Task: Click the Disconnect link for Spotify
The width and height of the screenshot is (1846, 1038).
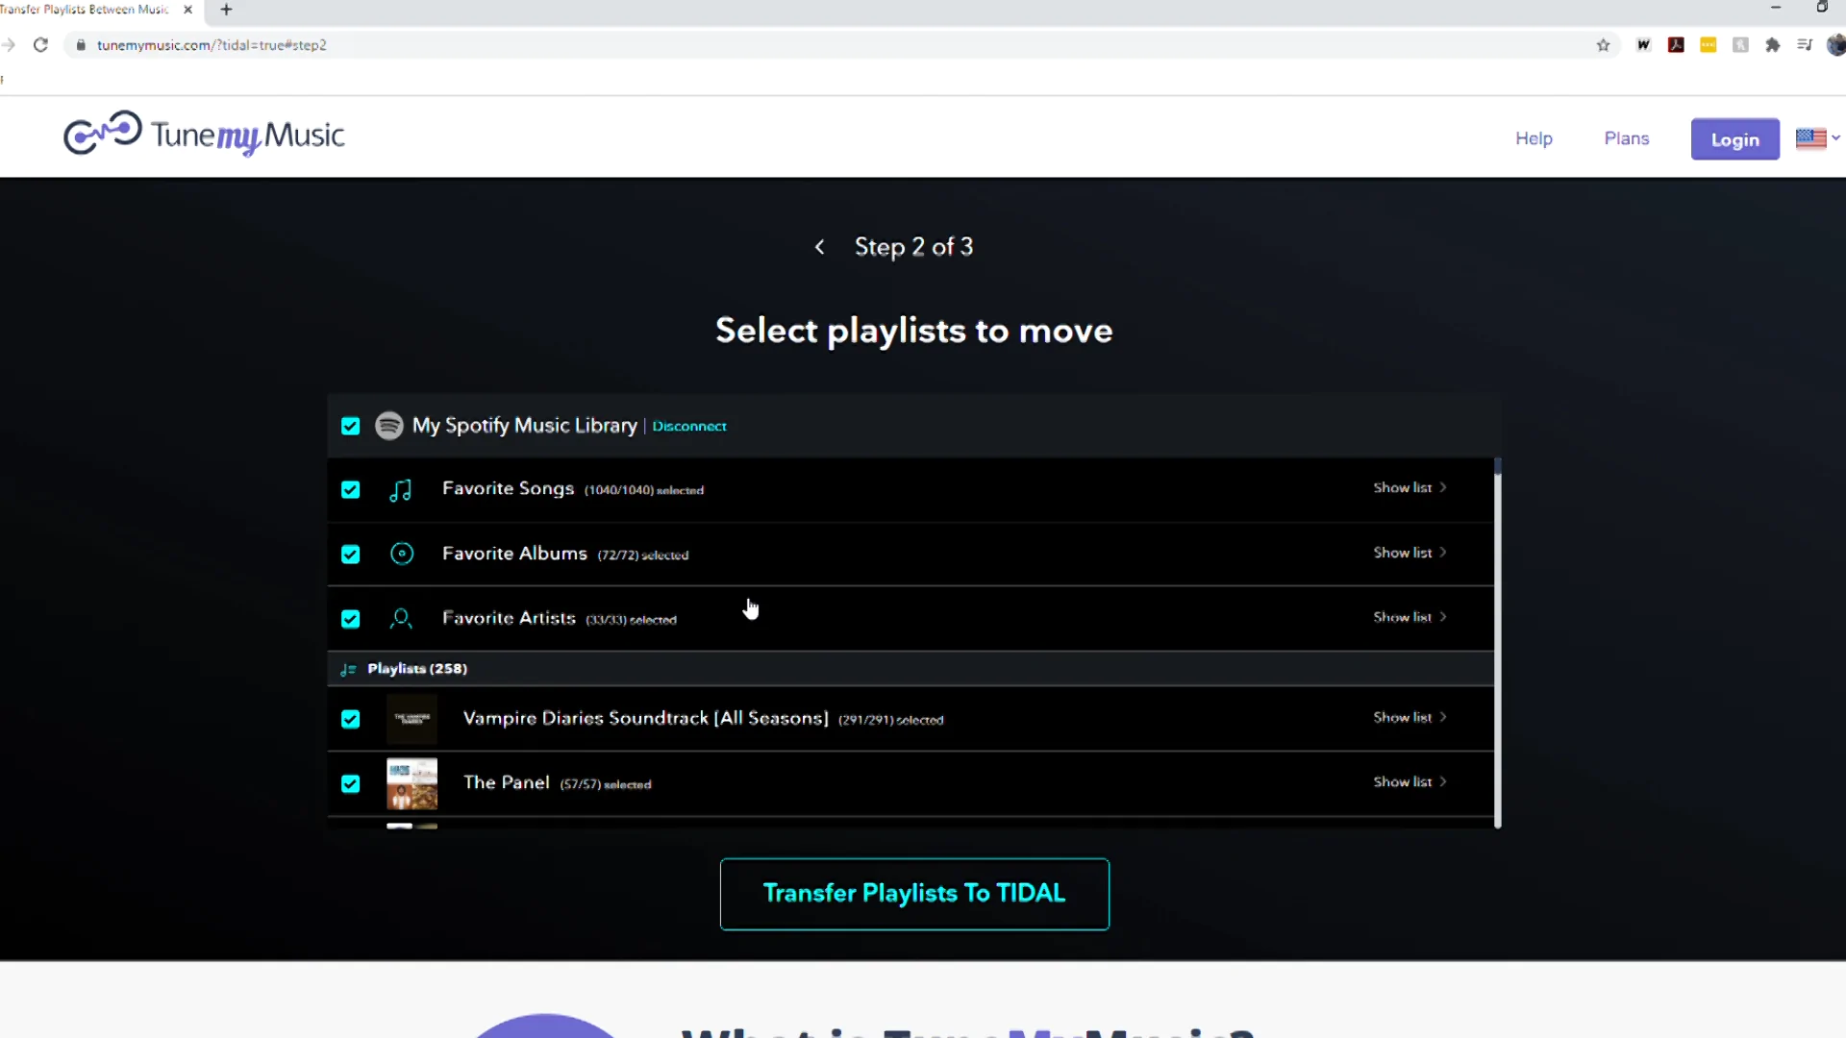Action: pos(691,425)
